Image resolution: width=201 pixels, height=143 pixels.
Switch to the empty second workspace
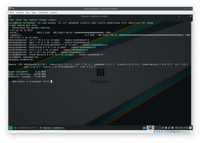[158, 128]
